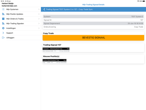Expand Mijn Systemen with its chevron
The height and width of the screenshot is (110, 146).
tap(39, 9)
